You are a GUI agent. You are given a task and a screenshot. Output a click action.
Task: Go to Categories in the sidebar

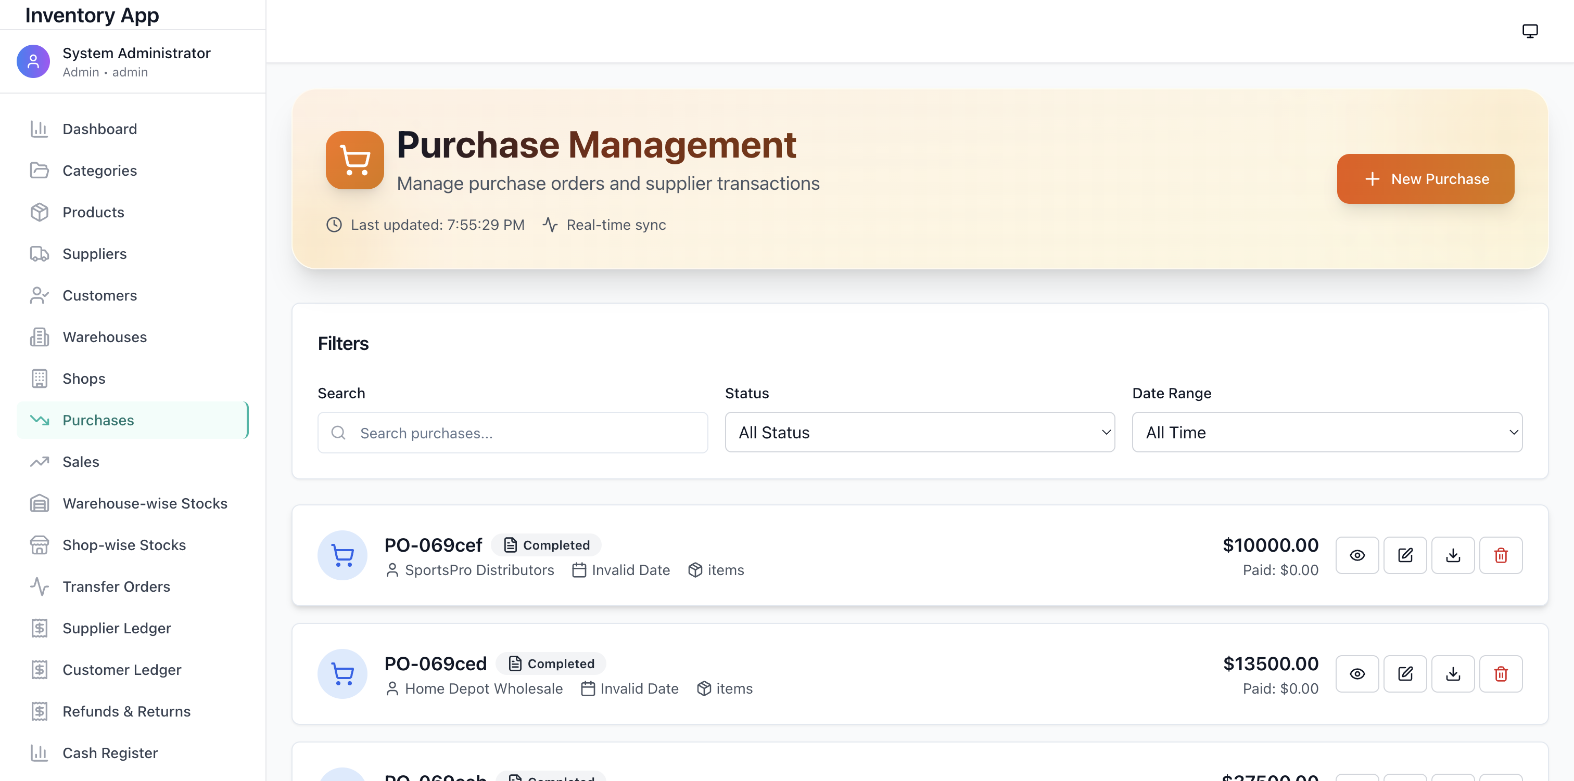(133, 171)
